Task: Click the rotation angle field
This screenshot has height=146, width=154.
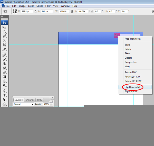Action: 98,11
